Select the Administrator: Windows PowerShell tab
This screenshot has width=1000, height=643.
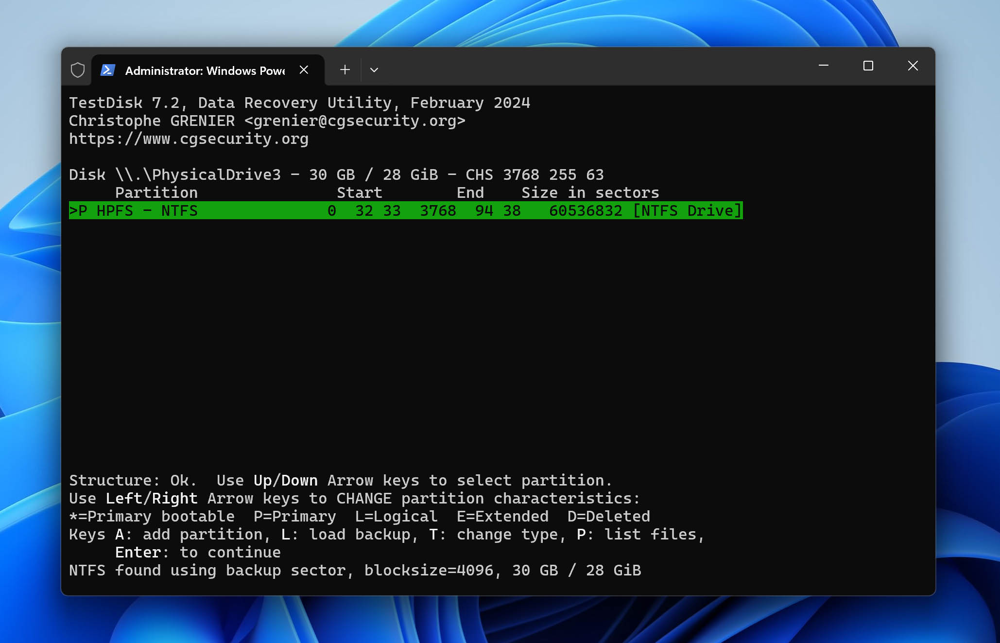coord(207,70)
